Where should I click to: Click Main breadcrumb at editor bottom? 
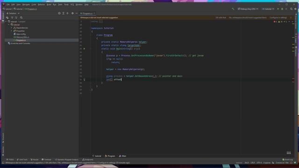(x=122, y=156)
